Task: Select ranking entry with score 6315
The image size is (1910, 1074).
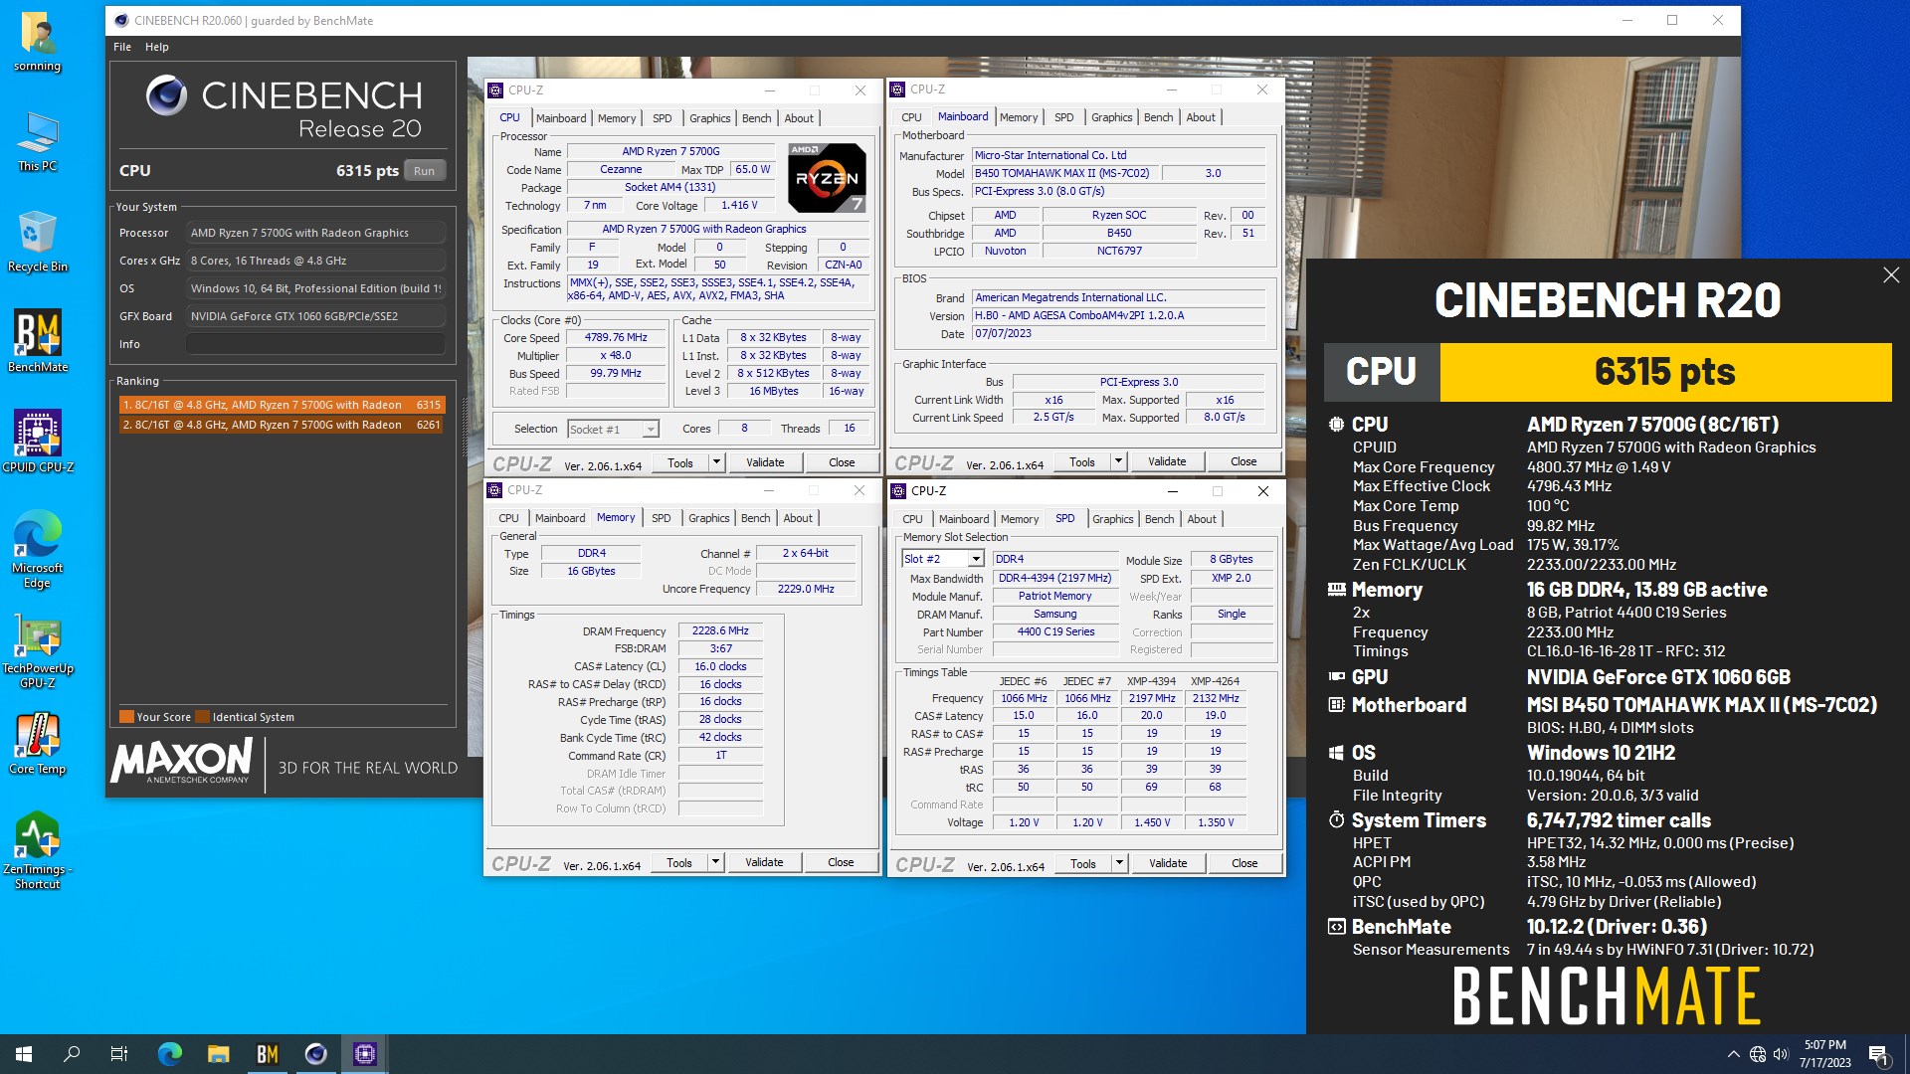Action: pos(282,405)
